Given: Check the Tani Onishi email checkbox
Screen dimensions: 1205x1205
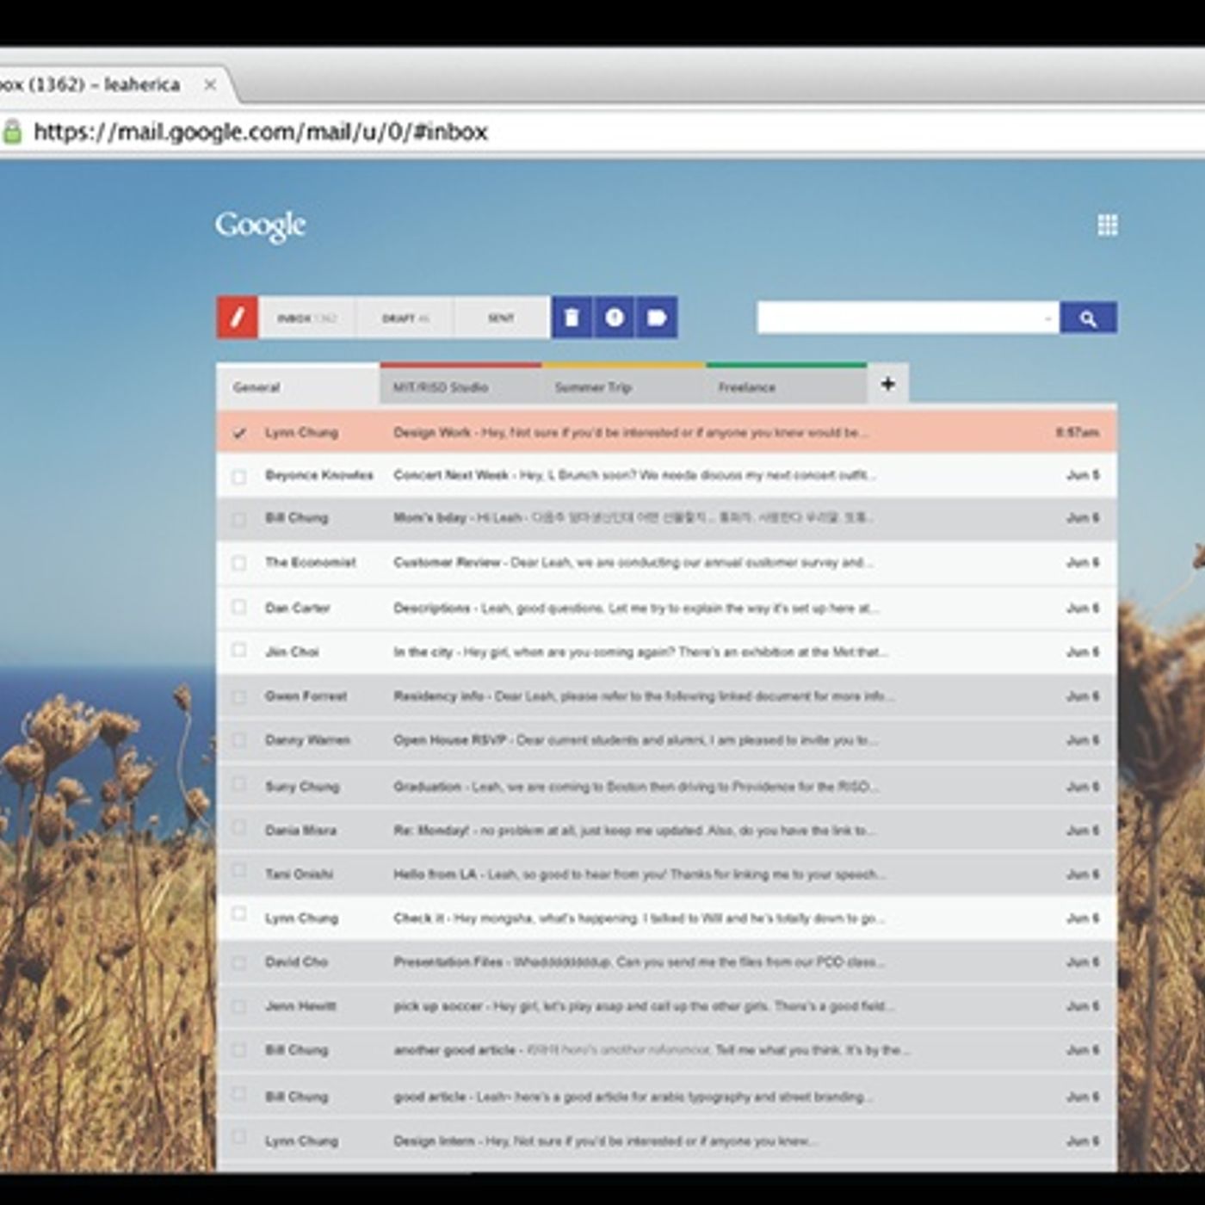Looking at the screenshot, I should click(239, 871).
